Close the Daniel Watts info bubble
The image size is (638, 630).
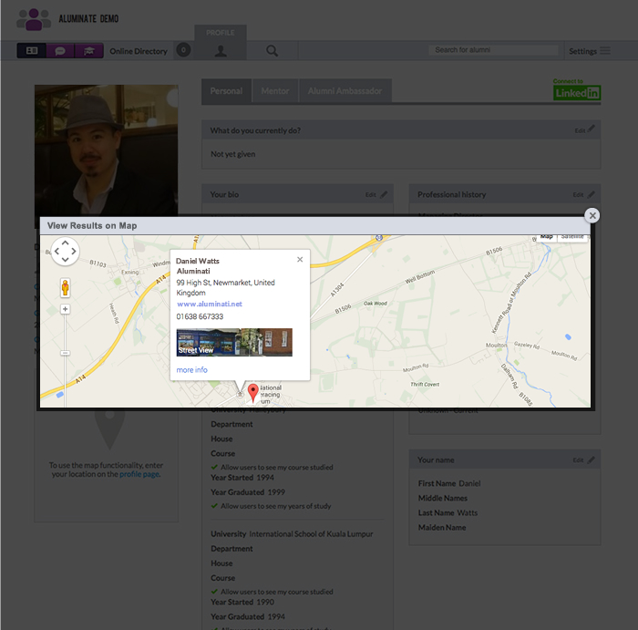click(300, 260)
